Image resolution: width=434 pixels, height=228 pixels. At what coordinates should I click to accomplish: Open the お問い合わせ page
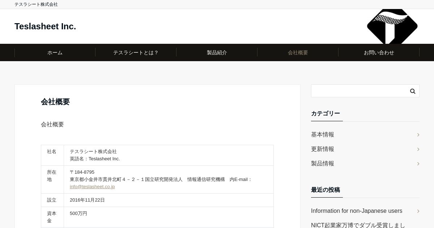379,52
